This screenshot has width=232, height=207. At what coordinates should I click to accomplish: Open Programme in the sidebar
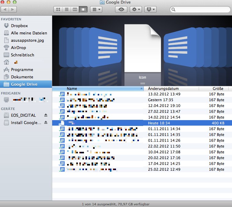[26, 70]
